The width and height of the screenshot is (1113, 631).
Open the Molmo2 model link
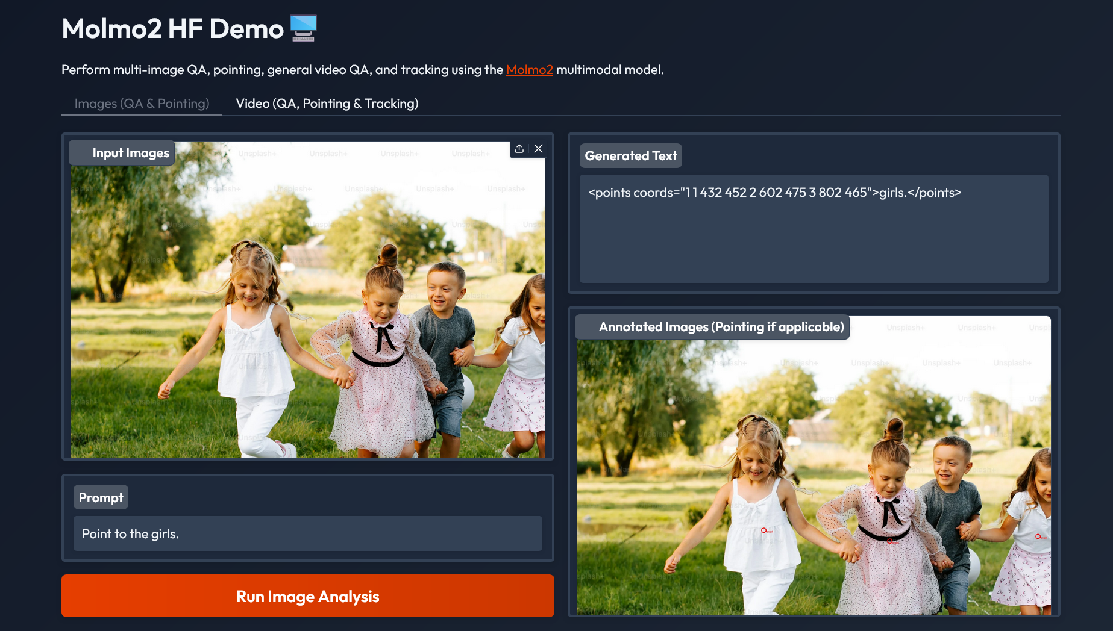529,70
